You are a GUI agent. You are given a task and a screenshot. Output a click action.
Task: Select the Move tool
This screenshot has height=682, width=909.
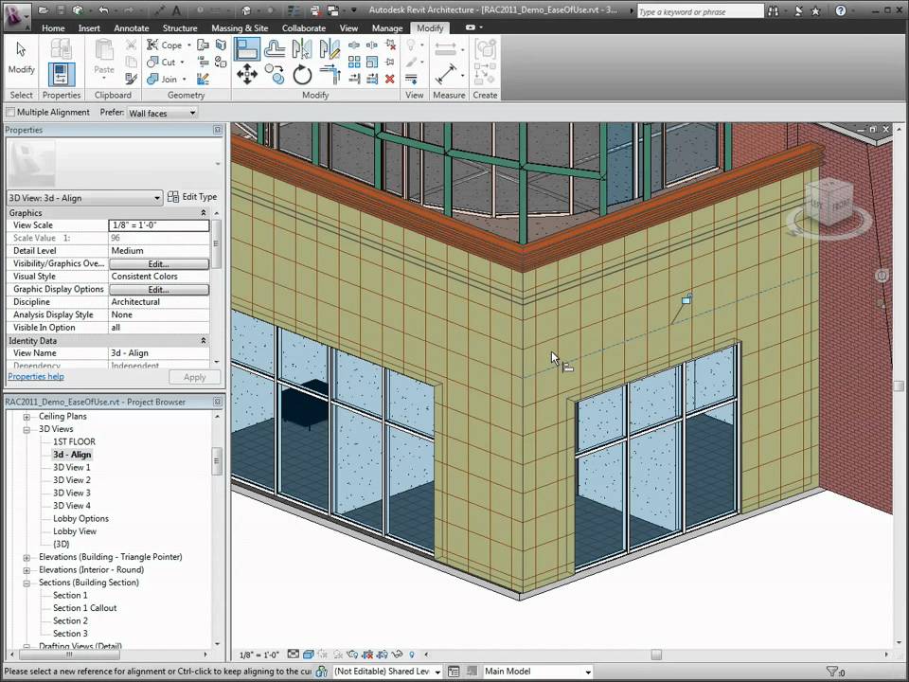point(247,74)
